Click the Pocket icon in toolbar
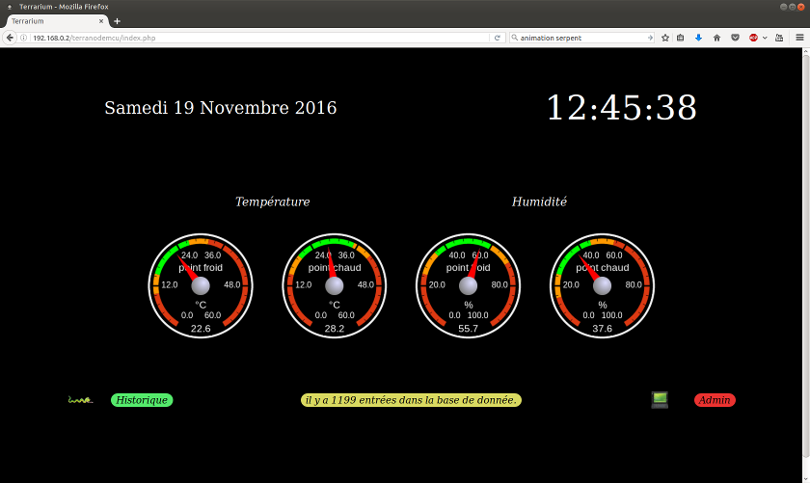 coord(735,38)
